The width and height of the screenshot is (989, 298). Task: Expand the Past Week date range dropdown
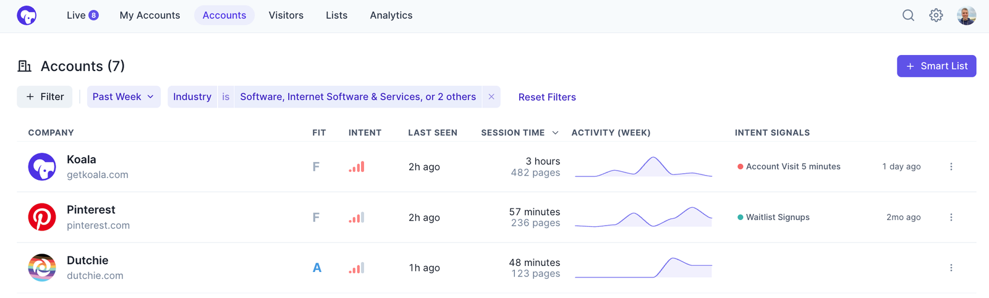tap(124, 97)
